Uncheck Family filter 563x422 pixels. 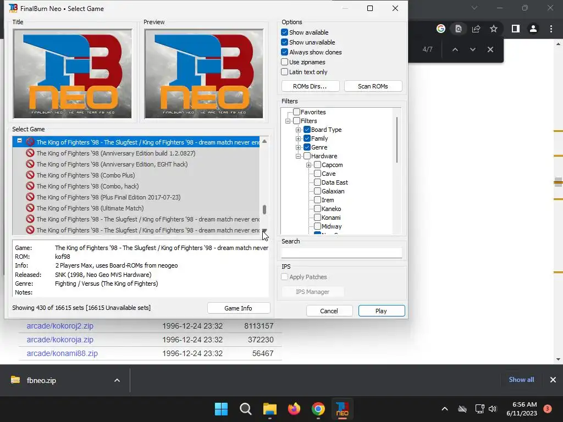[x=307, y=138]
